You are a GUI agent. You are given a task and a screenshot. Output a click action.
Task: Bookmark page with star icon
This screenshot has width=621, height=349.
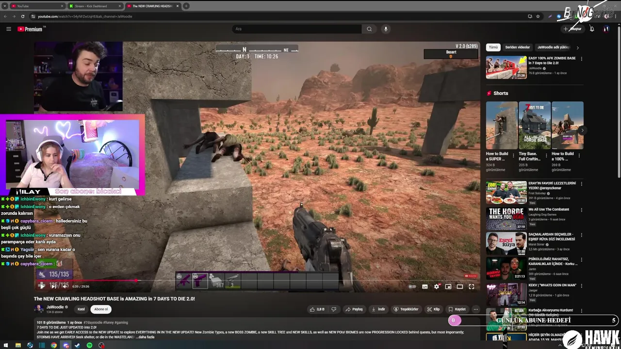tap(538, 16)
